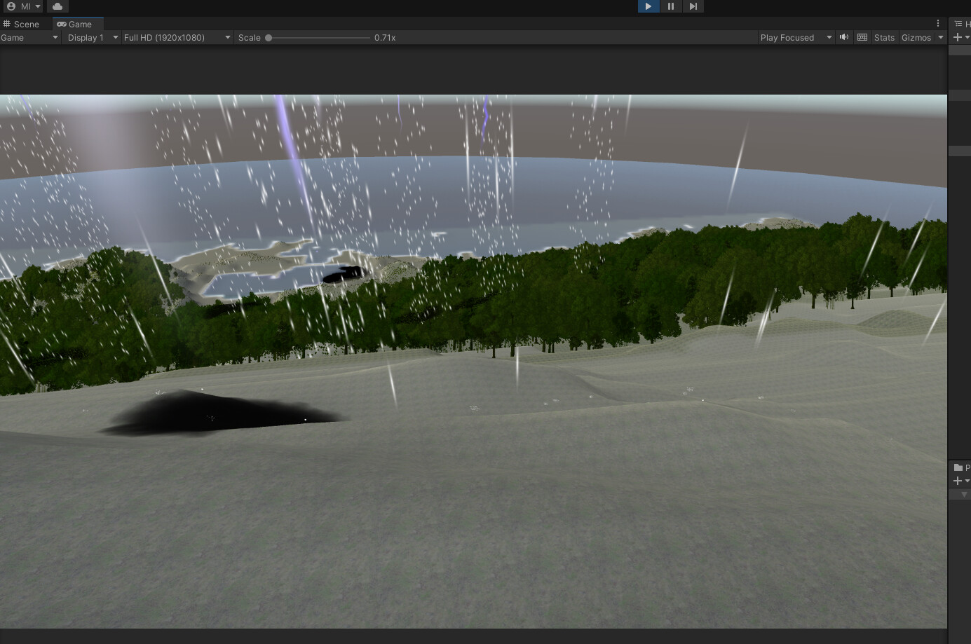Click the account avatar icon

pos(11,6)
